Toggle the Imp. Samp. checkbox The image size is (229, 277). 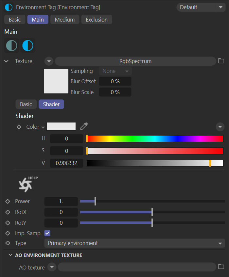(x=47, y=233)
